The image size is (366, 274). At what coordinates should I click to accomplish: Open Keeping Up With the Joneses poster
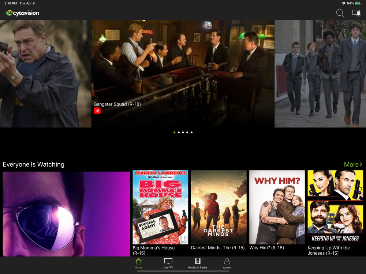[x=335, y=207]
